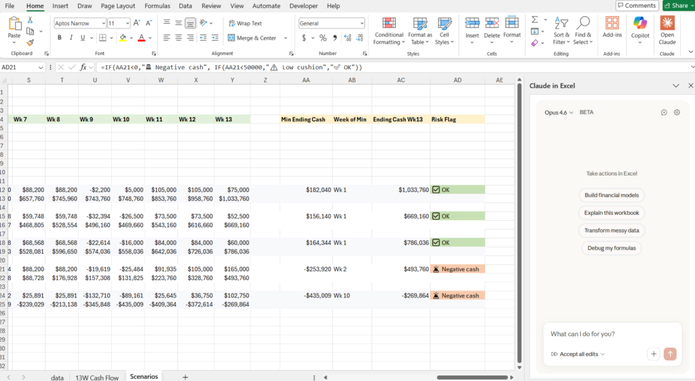Open Sort & Filter menu
695x381 pixels.
click(x=561, y=31)
